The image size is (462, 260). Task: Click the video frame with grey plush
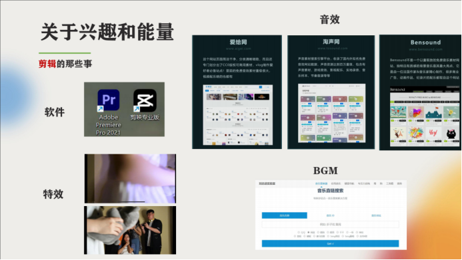click(130, 230)
